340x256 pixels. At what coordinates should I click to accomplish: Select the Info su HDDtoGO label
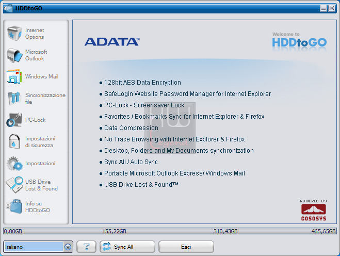point(38,207)
